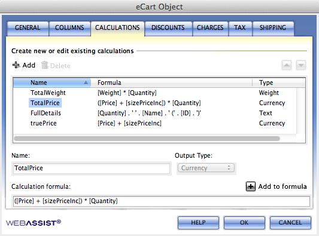The width and height of the screenshot is (319, 236).
Task: Click the plus icon beside Add
Action: [16, 65]
